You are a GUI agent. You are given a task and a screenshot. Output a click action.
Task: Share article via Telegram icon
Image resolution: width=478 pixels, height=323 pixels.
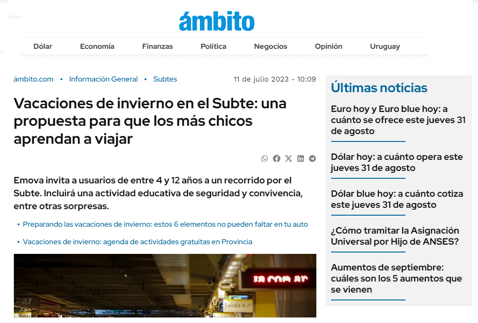point(313,159)
